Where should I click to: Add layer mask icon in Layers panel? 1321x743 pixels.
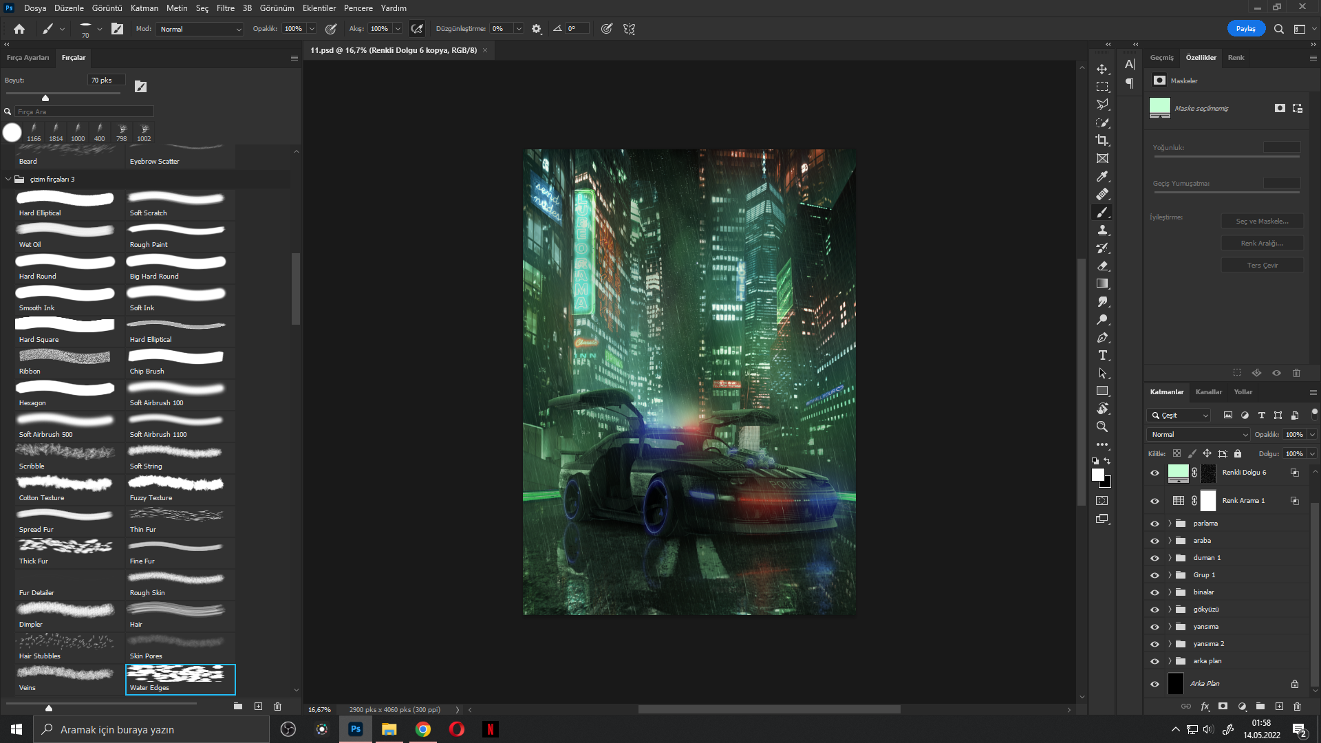1223,707
